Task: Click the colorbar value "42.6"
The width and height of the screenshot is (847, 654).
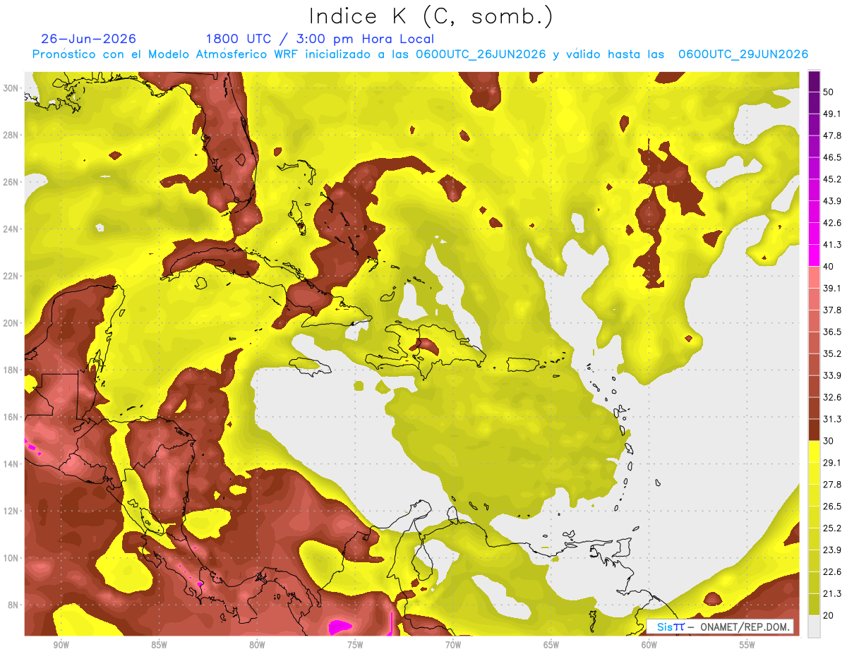Action: point(832,223)
